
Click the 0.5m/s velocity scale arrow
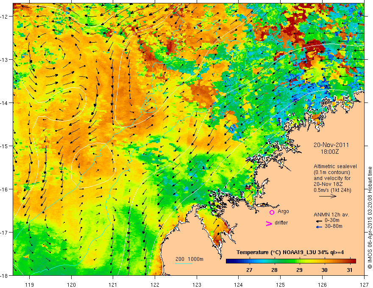tap(328, 196)
